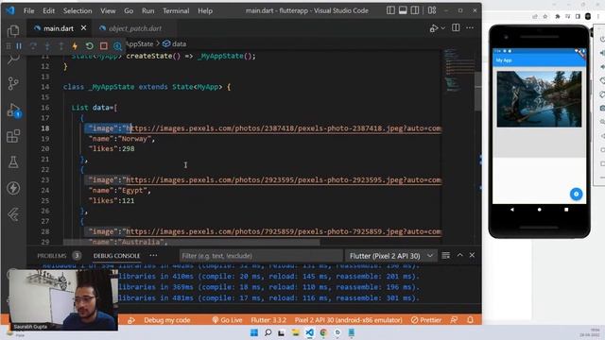Viewport: 605px width, 340px height.
Task: Expand the run button dropdown arrow
Action: 443,28
